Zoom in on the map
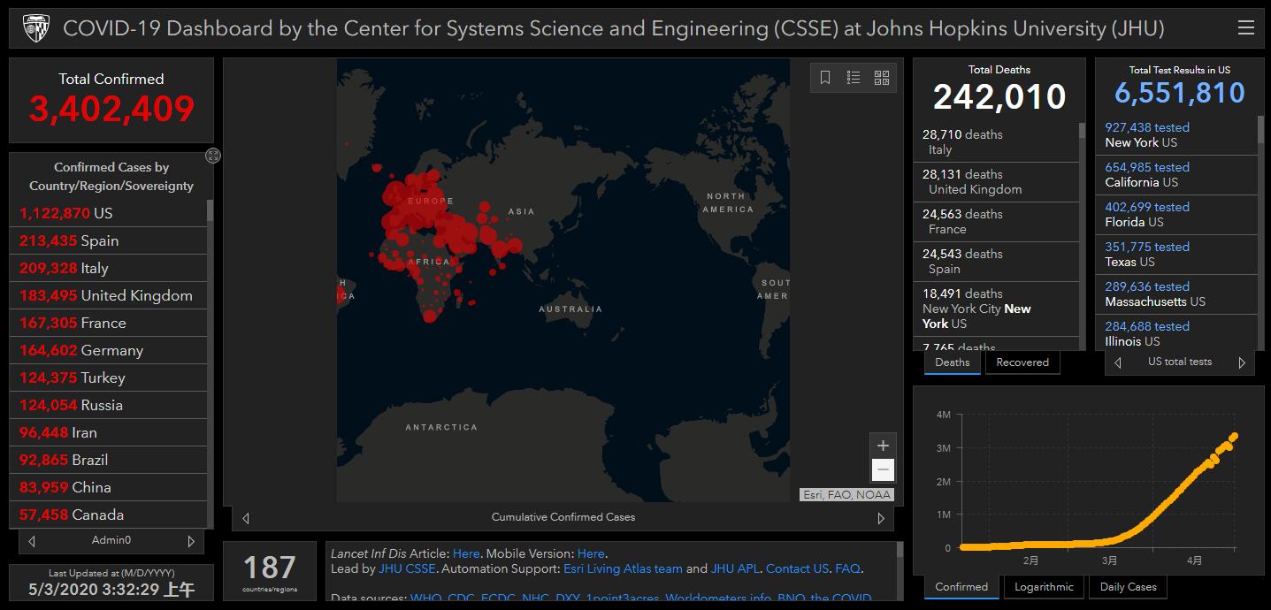 pyautogui.click(x=883, y=446)
